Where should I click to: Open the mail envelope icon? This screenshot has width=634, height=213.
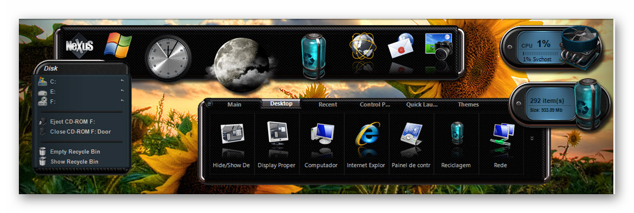click(x=401, y=46)
